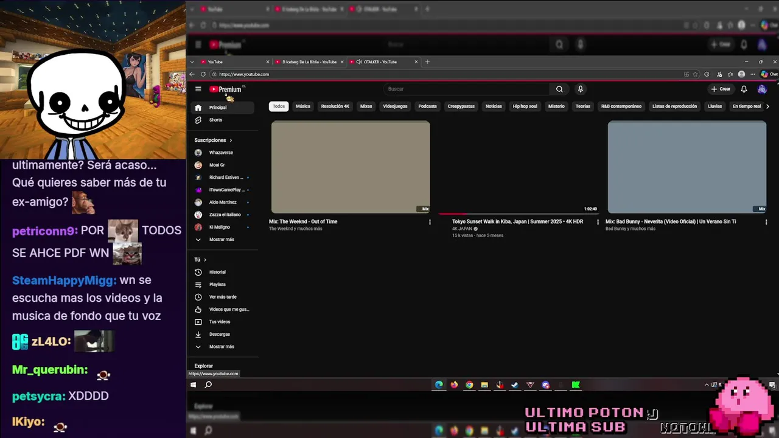The height and width of the screenshot is (438, 779).
Task: Select the Resolución 4K chip
Action: pos(335,106)
